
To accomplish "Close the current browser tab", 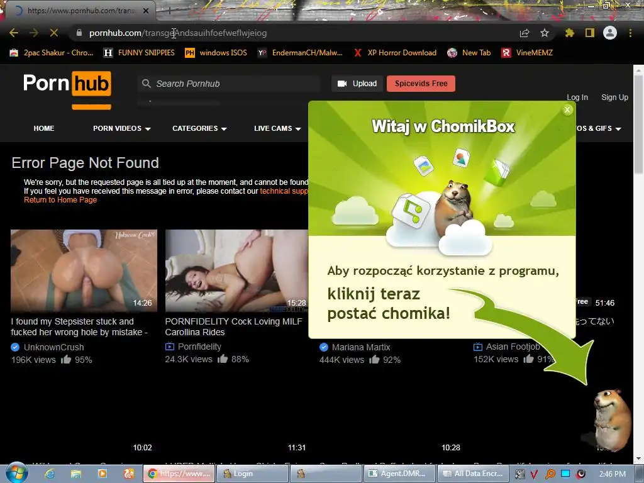I will (146, 11).
